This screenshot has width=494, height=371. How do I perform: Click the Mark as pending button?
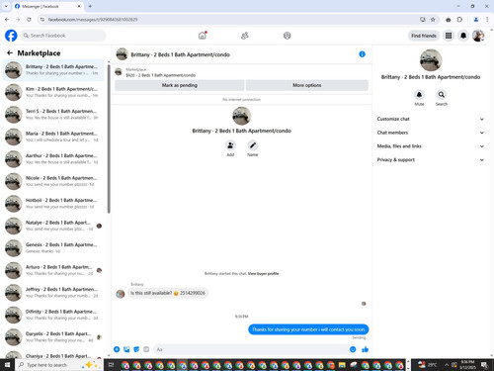coord(180,85)
